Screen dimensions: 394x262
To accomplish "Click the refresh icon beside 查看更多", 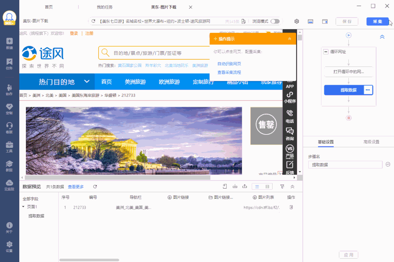I will click(95, 187).
